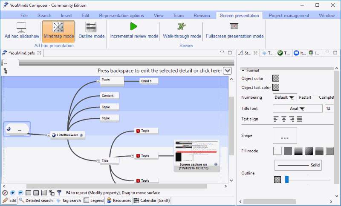
Task: Switch to Outline mode
Action: 91,31
